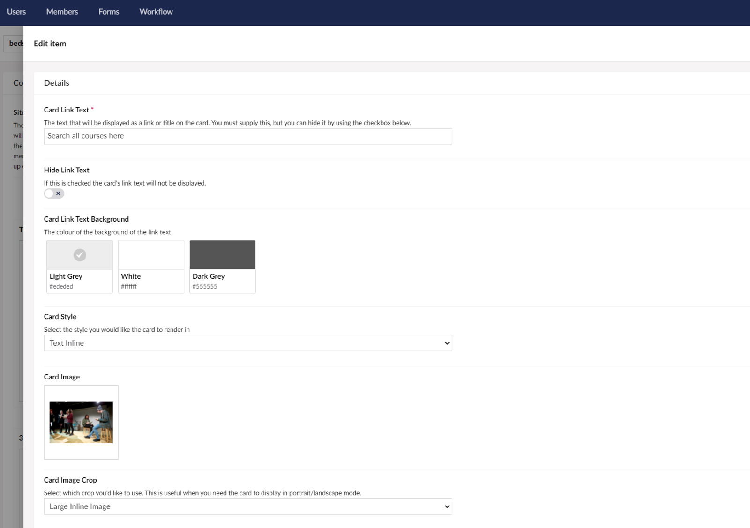The image size is (750, 528).
Task: Go to the Members section
Action: pyautogui.click(x=62, y=12)
